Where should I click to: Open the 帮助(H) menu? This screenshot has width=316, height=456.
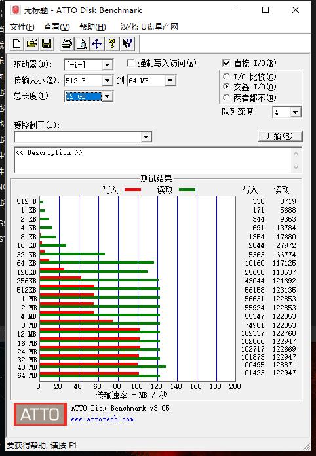92,27
